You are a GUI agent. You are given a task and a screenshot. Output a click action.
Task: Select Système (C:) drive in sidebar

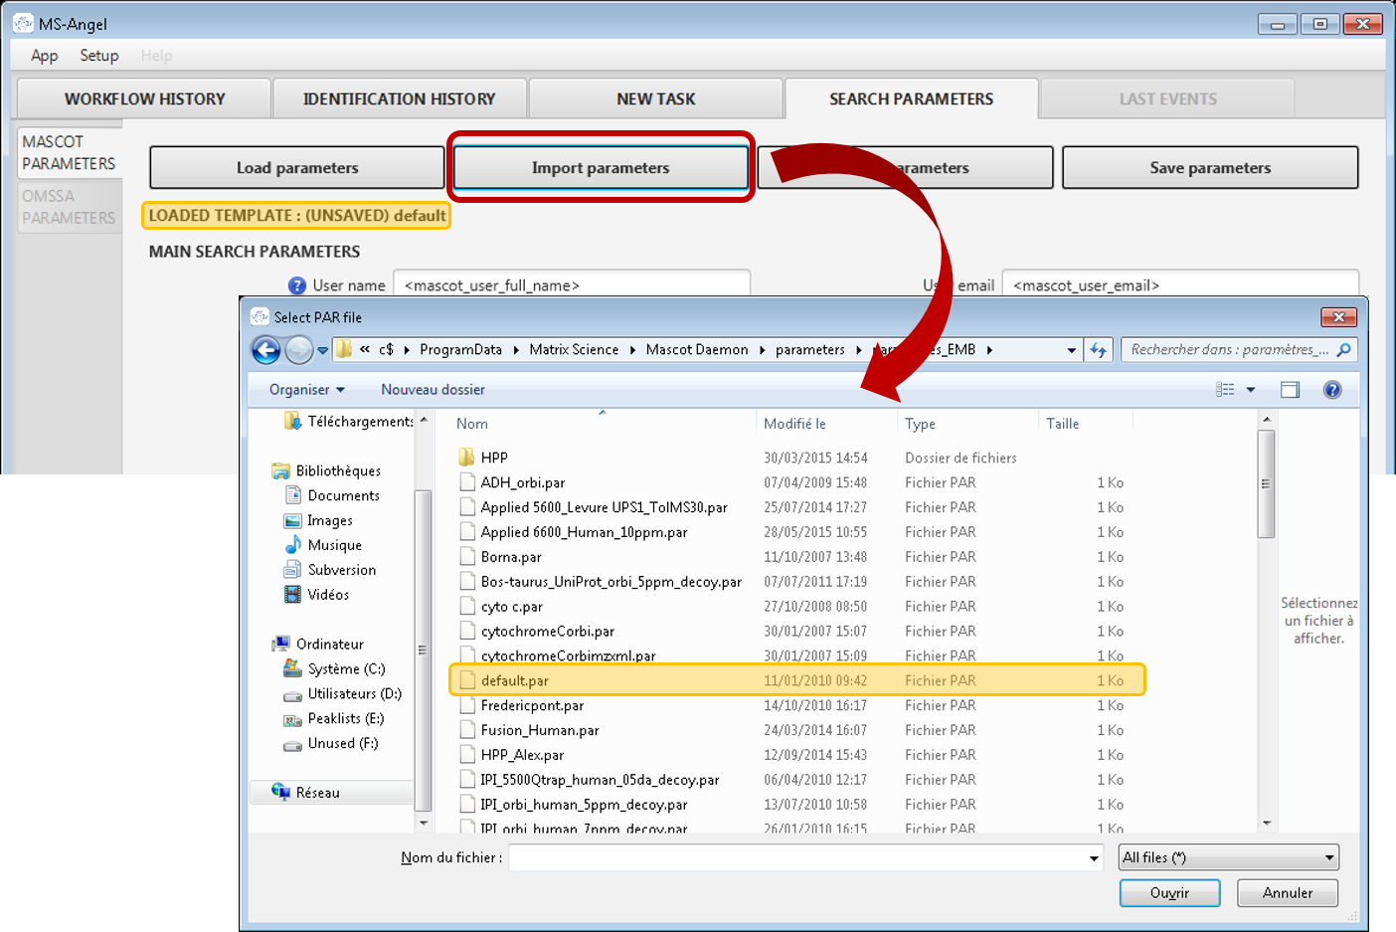(x=345, y=669)
